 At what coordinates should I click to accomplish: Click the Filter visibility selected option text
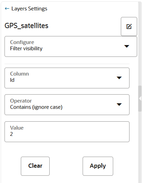pos(26,49)
